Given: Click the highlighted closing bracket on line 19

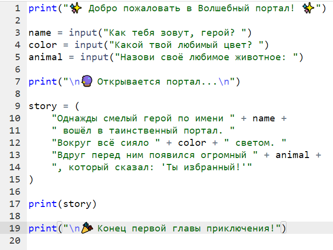Looking at the screenshot, I should (284, 228).
